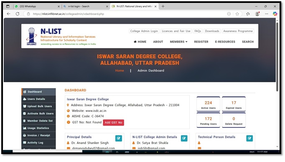Open Usage Statistics in sidebar

click(38, 128)
